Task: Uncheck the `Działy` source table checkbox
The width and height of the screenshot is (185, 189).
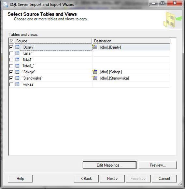Action: point(11,47)
